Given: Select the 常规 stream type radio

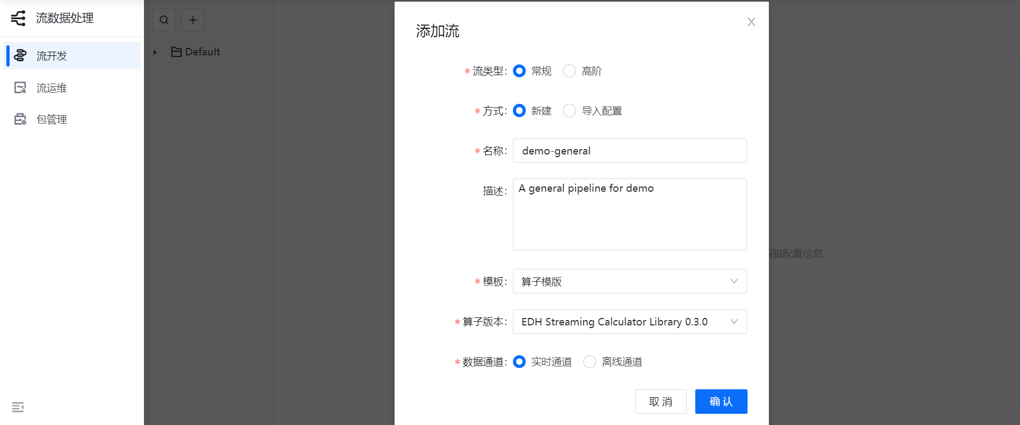Looking at the screenshot, I should (519, 71).
